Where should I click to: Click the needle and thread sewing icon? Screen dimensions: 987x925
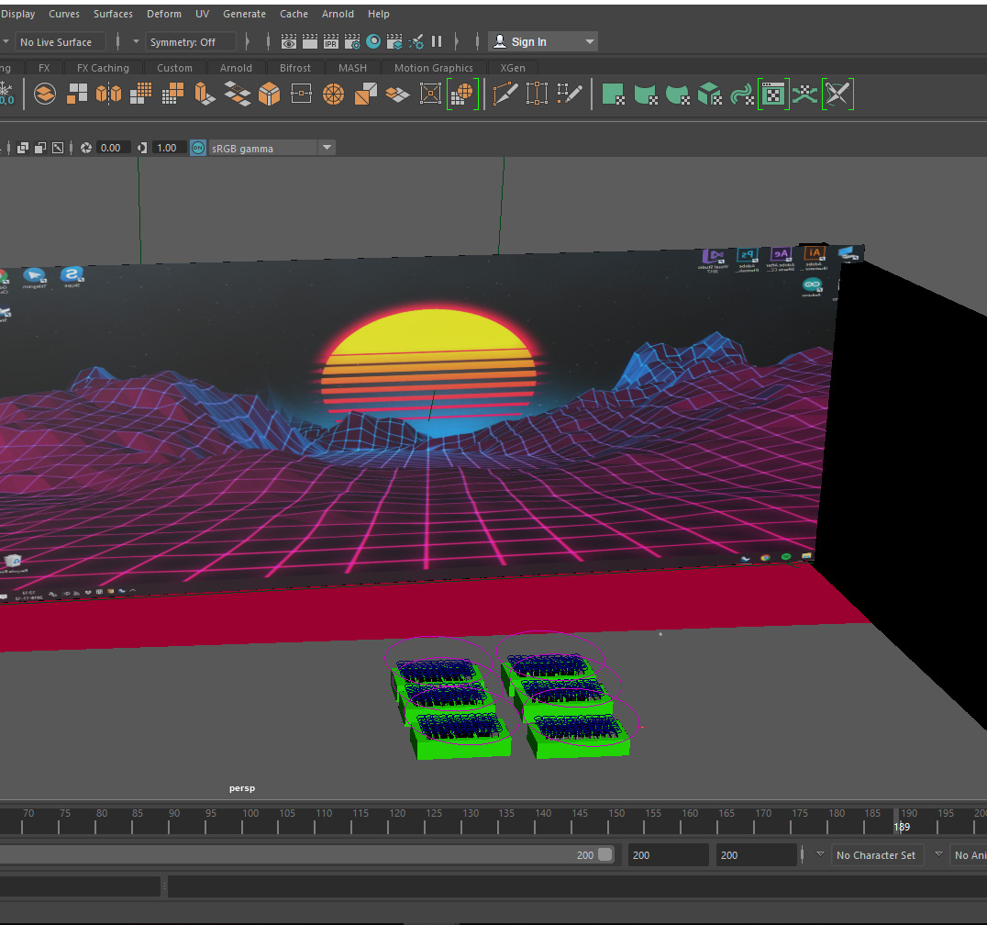(x=837, y=94)
